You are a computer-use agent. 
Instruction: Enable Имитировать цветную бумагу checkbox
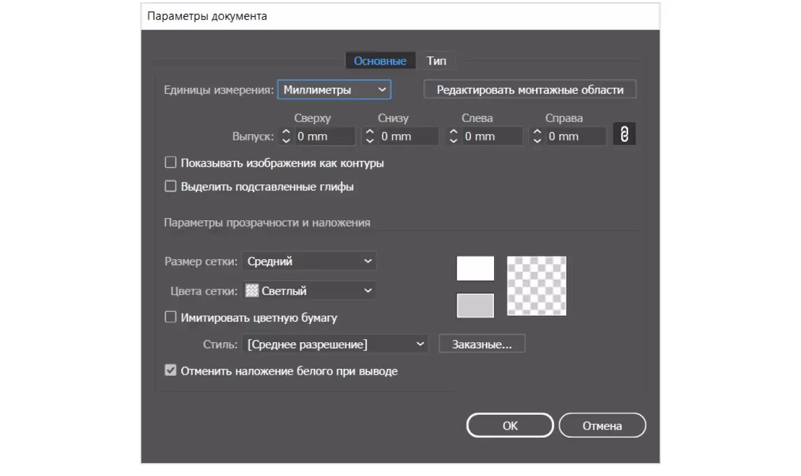coord(171,318)
